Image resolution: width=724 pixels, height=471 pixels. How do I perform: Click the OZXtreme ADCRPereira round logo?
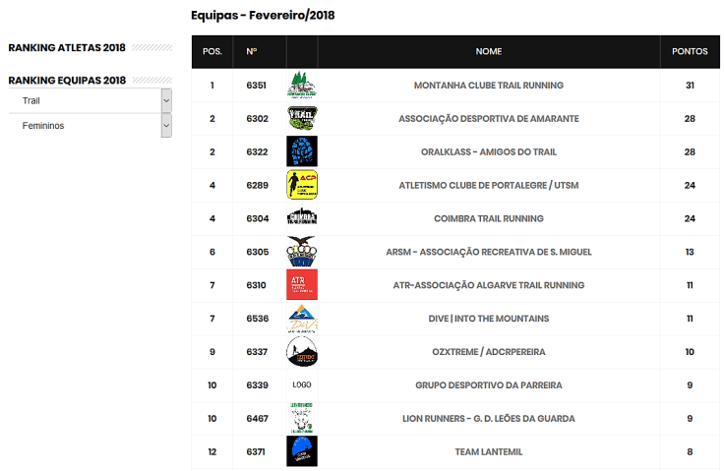point(302,351)
